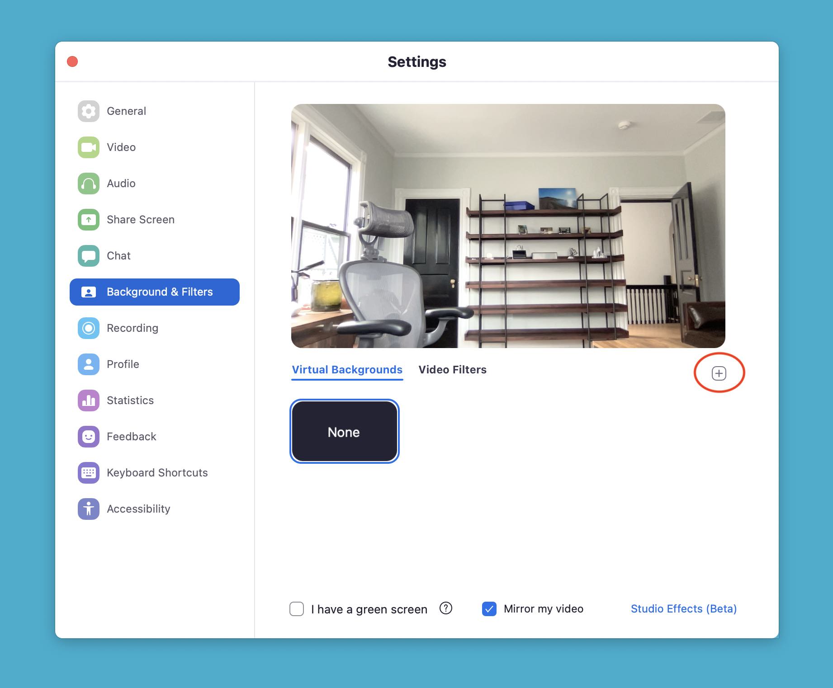
Task: Click the Video camera icon
Action: pyautogui.click(x=89, y=147)
